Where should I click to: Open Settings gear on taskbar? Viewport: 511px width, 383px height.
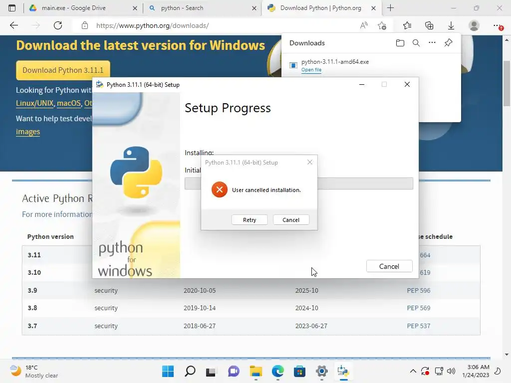pos(322,371)
